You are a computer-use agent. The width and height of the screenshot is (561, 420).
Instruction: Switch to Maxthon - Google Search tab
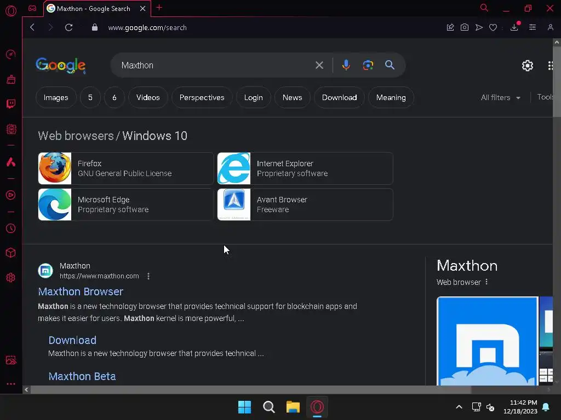[x=93, y=9]
